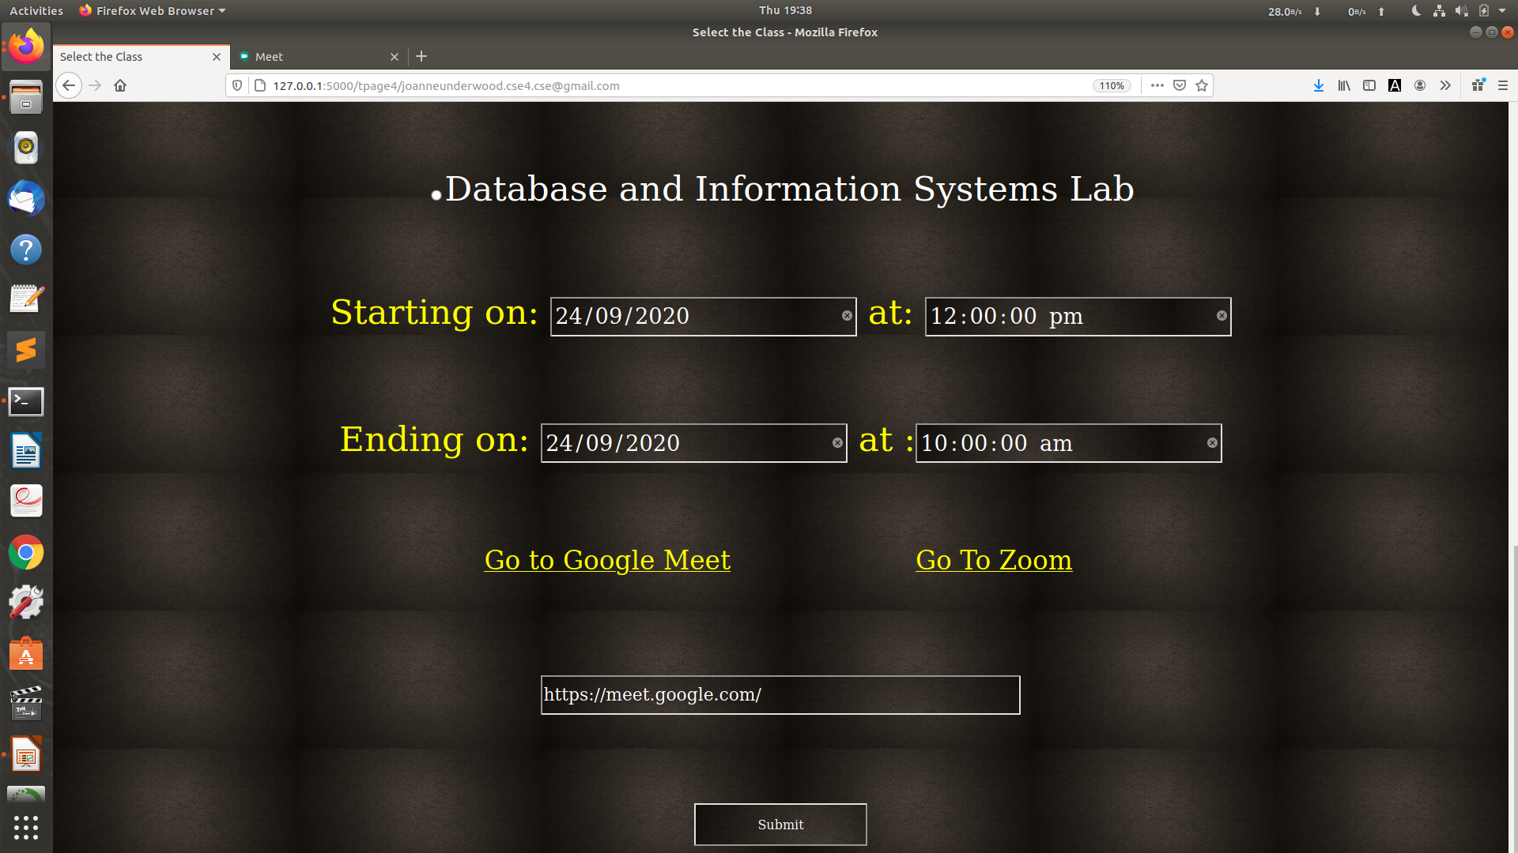Open the Downloads arrow in the toolbar
Screen dimensions: 1518x853
(x=1318, y=85)
